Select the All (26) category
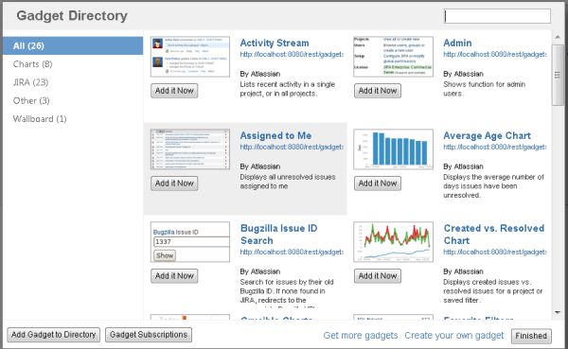The width and height of the screenshot is (568, 349). coord(73,46)
